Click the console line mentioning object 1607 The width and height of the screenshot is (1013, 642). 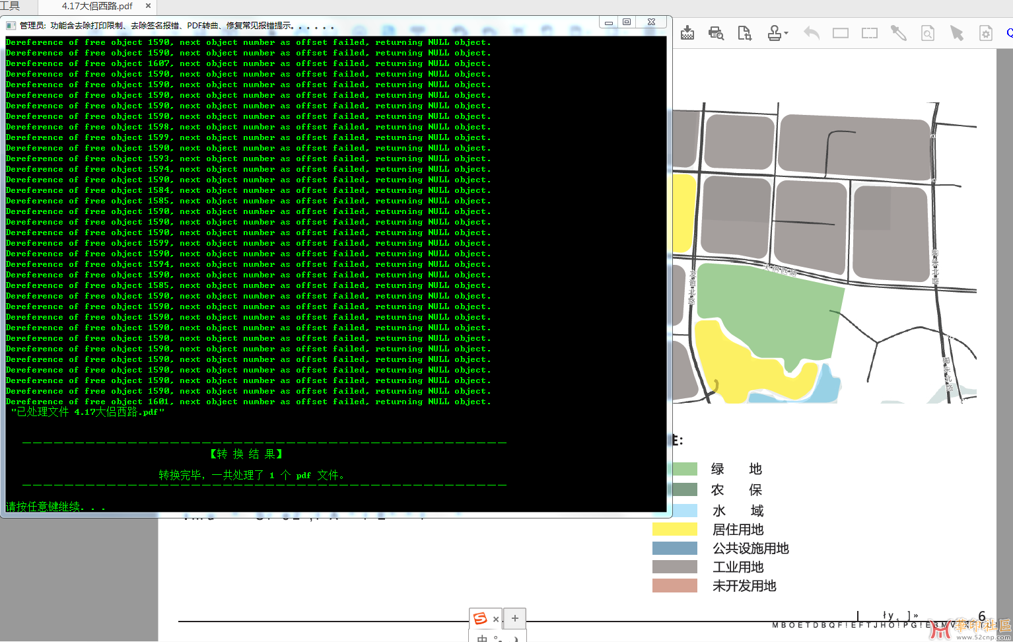248,63
